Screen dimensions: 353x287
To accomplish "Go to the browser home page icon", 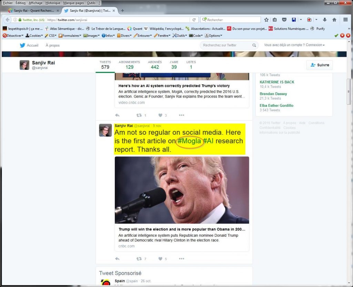I will coord(334,20).
